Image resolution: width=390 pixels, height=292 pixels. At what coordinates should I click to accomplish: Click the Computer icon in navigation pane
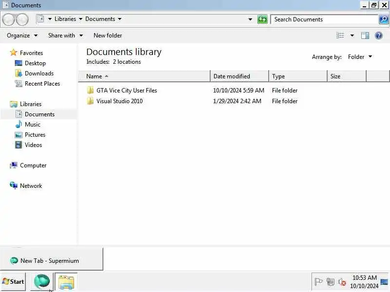point(14,165)
